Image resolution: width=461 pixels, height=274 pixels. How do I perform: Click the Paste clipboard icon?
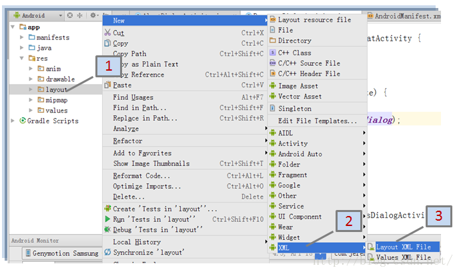tap(107, 85)
